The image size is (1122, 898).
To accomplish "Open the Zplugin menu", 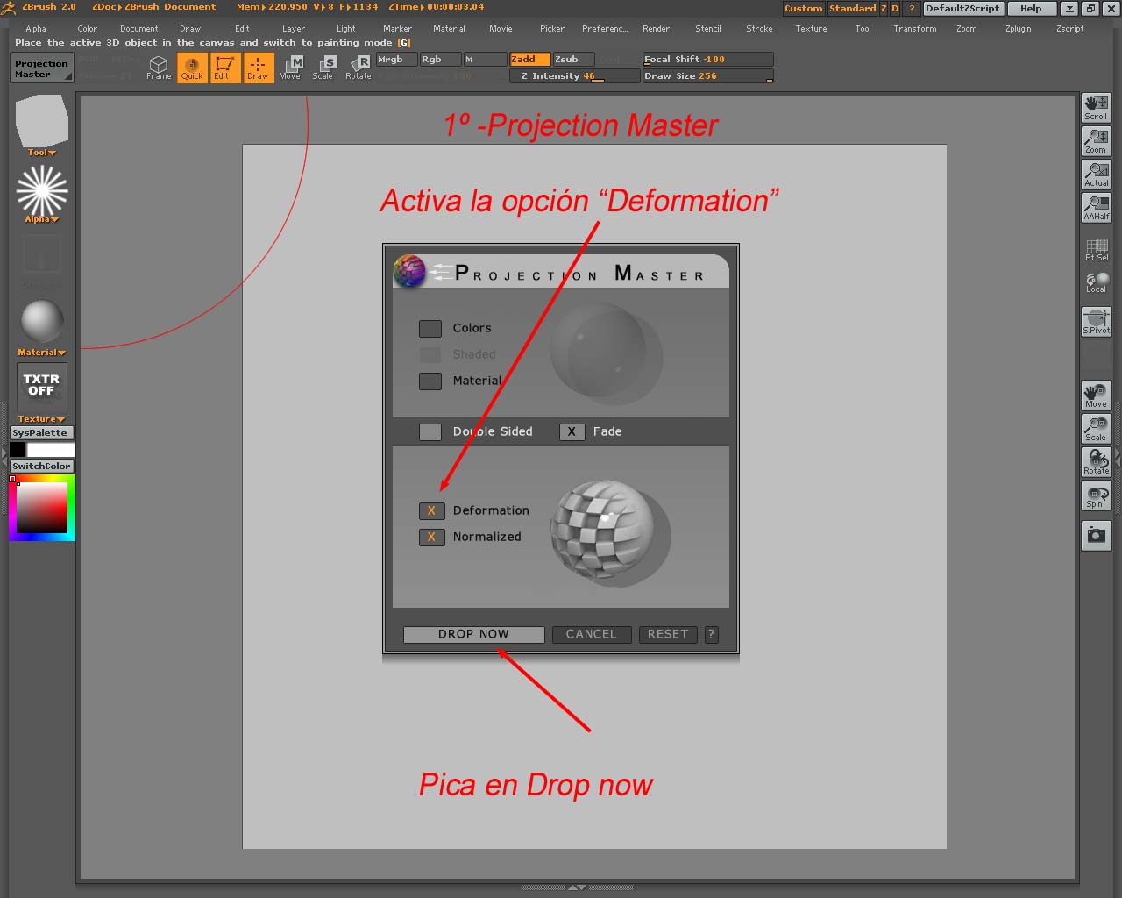I will (x=1019, y=29).
